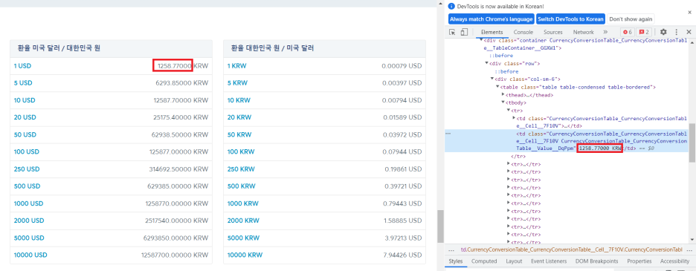
Task: Expand the thead node in DOM tree
Action: (x=503, y=94)
